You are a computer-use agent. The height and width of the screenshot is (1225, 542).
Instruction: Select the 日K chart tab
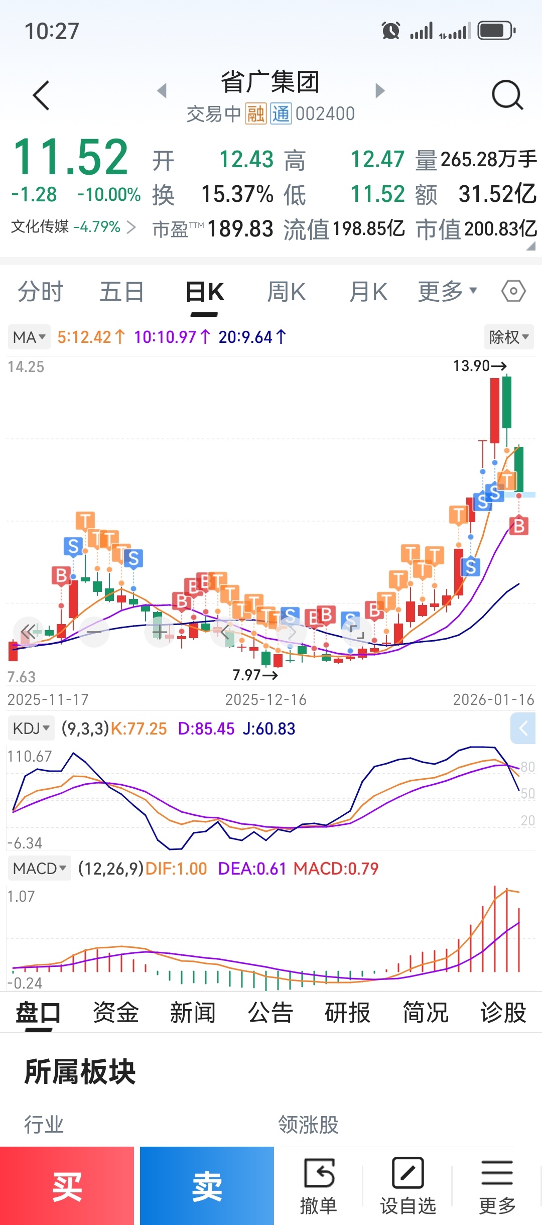tap(205, 292)
